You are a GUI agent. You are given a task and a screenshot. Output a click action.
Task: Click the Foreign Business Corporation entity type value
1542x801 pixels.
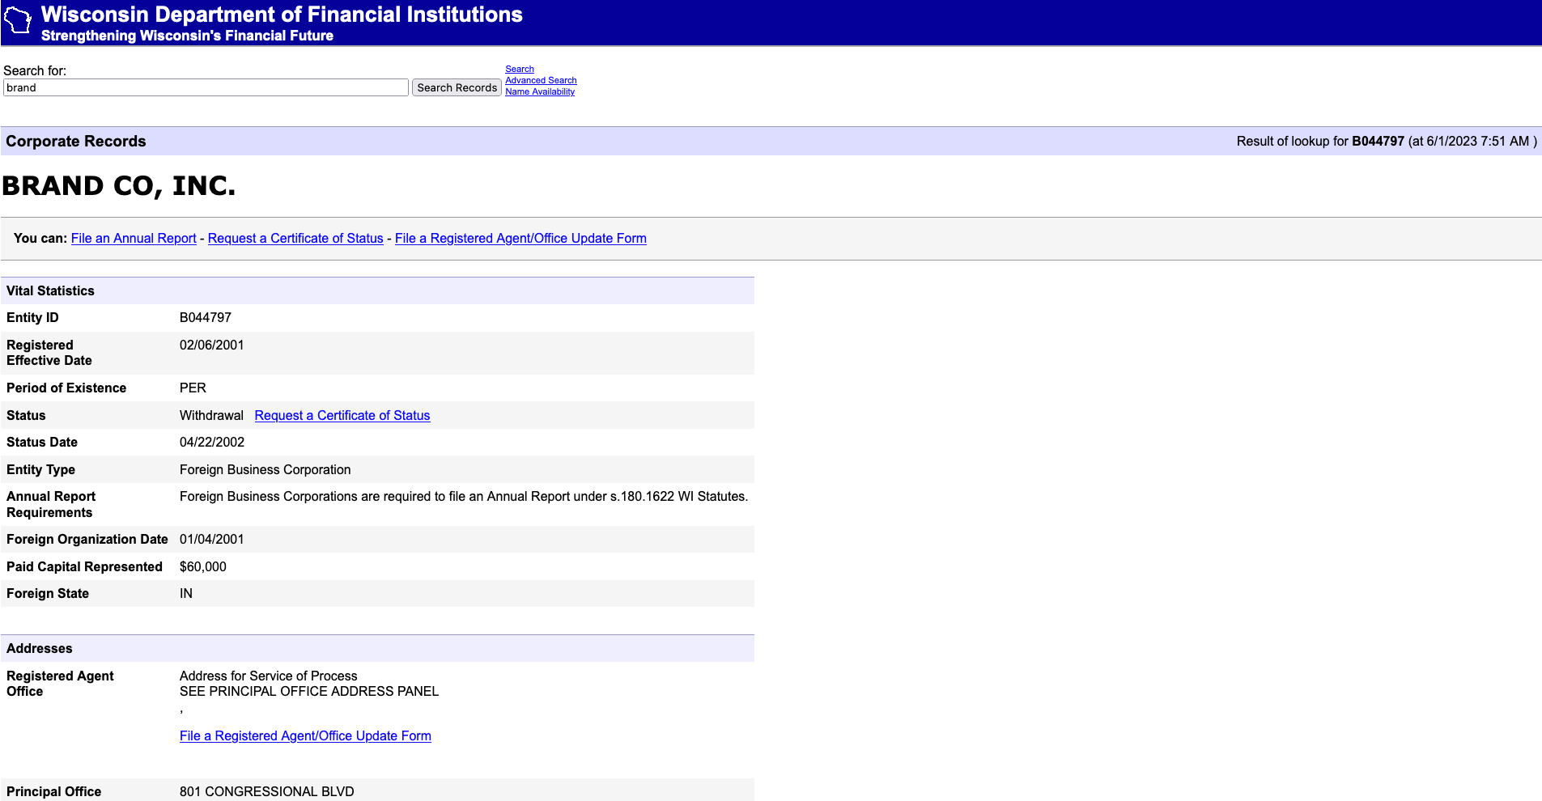[265, 469]
